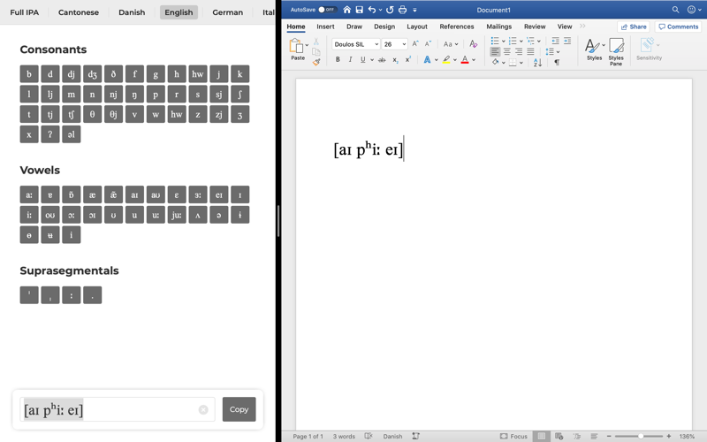This screenshot has width=707, height=442.
Task: Apply the red font color button
Action: pos(465,59)
